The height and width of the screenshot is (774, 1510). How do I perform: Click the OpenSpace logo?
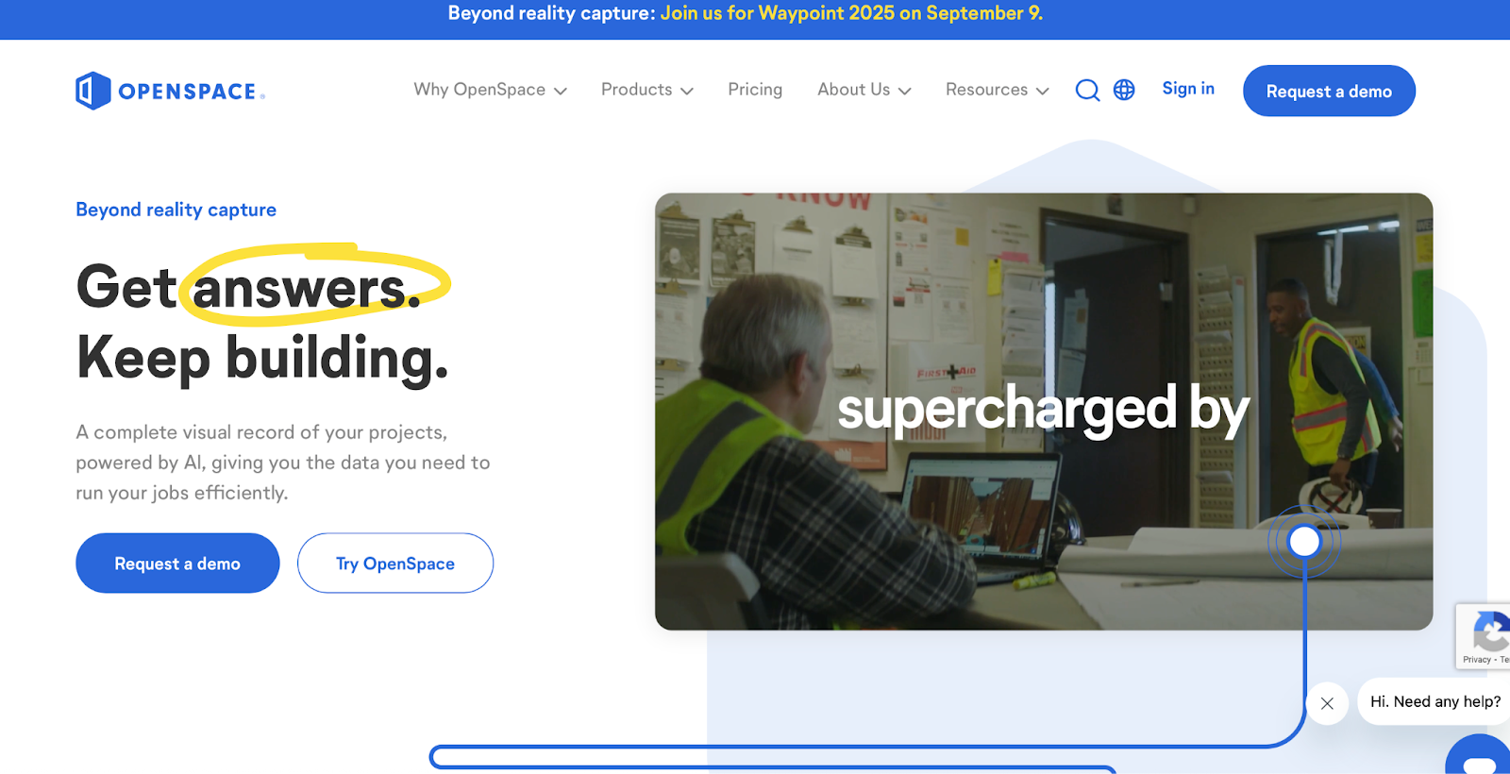[x=170, y=91]
